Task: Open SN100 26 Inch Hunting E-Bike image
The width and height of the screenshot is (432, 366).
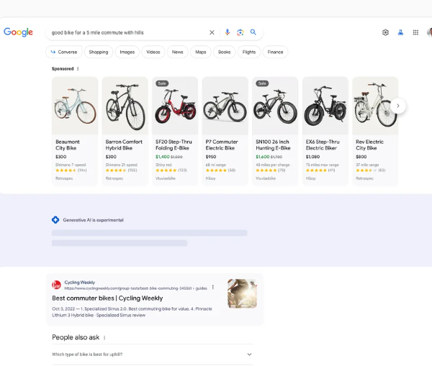Action: 275,106
